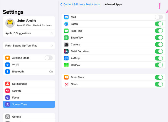Go back using the blue back chevron

pyautogui.click(x=61, y=4)
